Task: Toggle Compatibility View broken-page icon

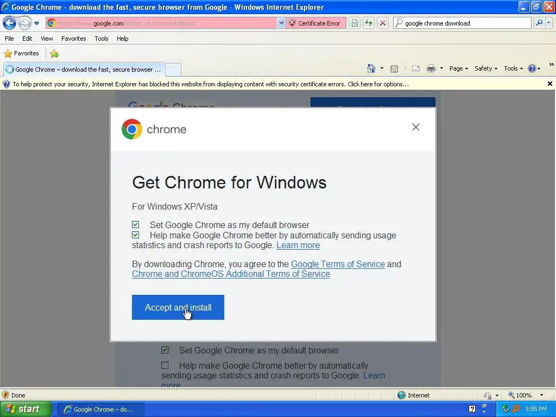Action: click(355, 23)
